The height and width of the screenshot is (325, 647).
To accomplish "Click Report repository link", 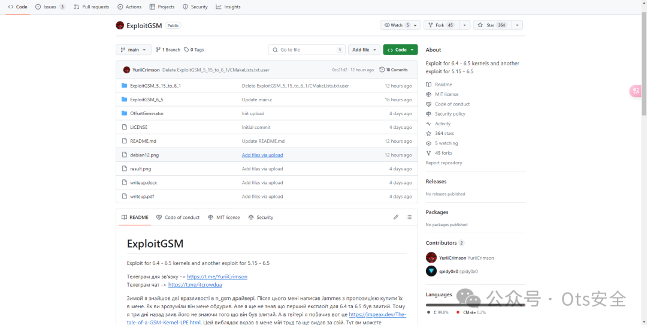I will (444, 162).
